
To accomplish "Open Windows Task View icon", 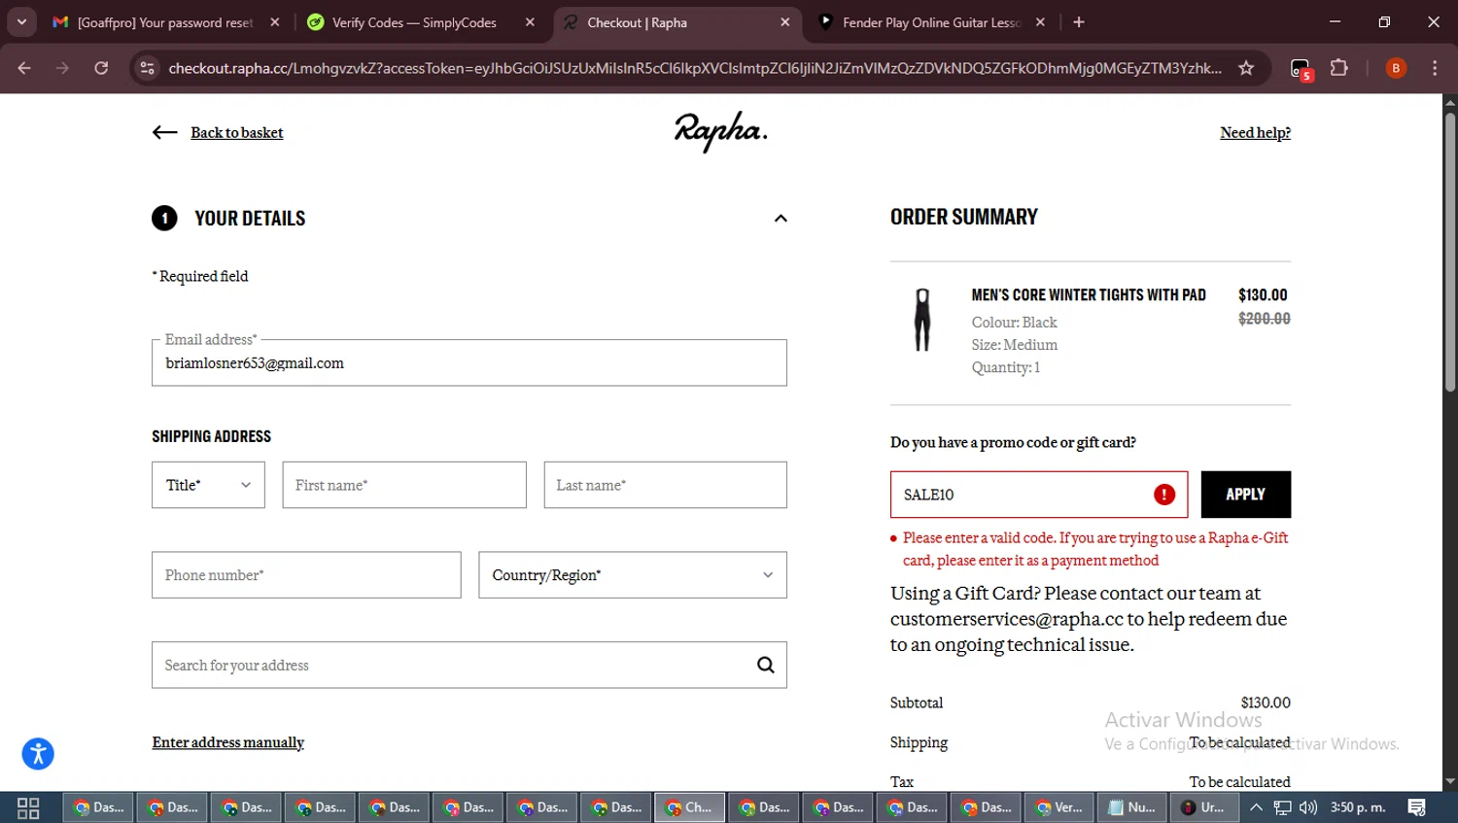I will [28, 807].
